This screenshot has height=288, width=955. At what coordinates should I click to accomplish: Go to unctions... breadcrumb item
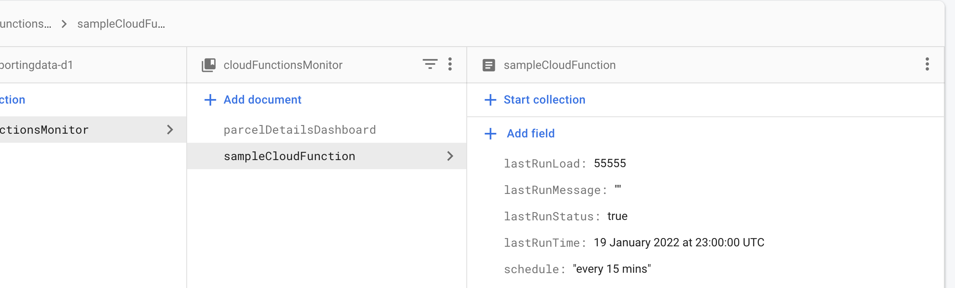(x=26, y=24)
